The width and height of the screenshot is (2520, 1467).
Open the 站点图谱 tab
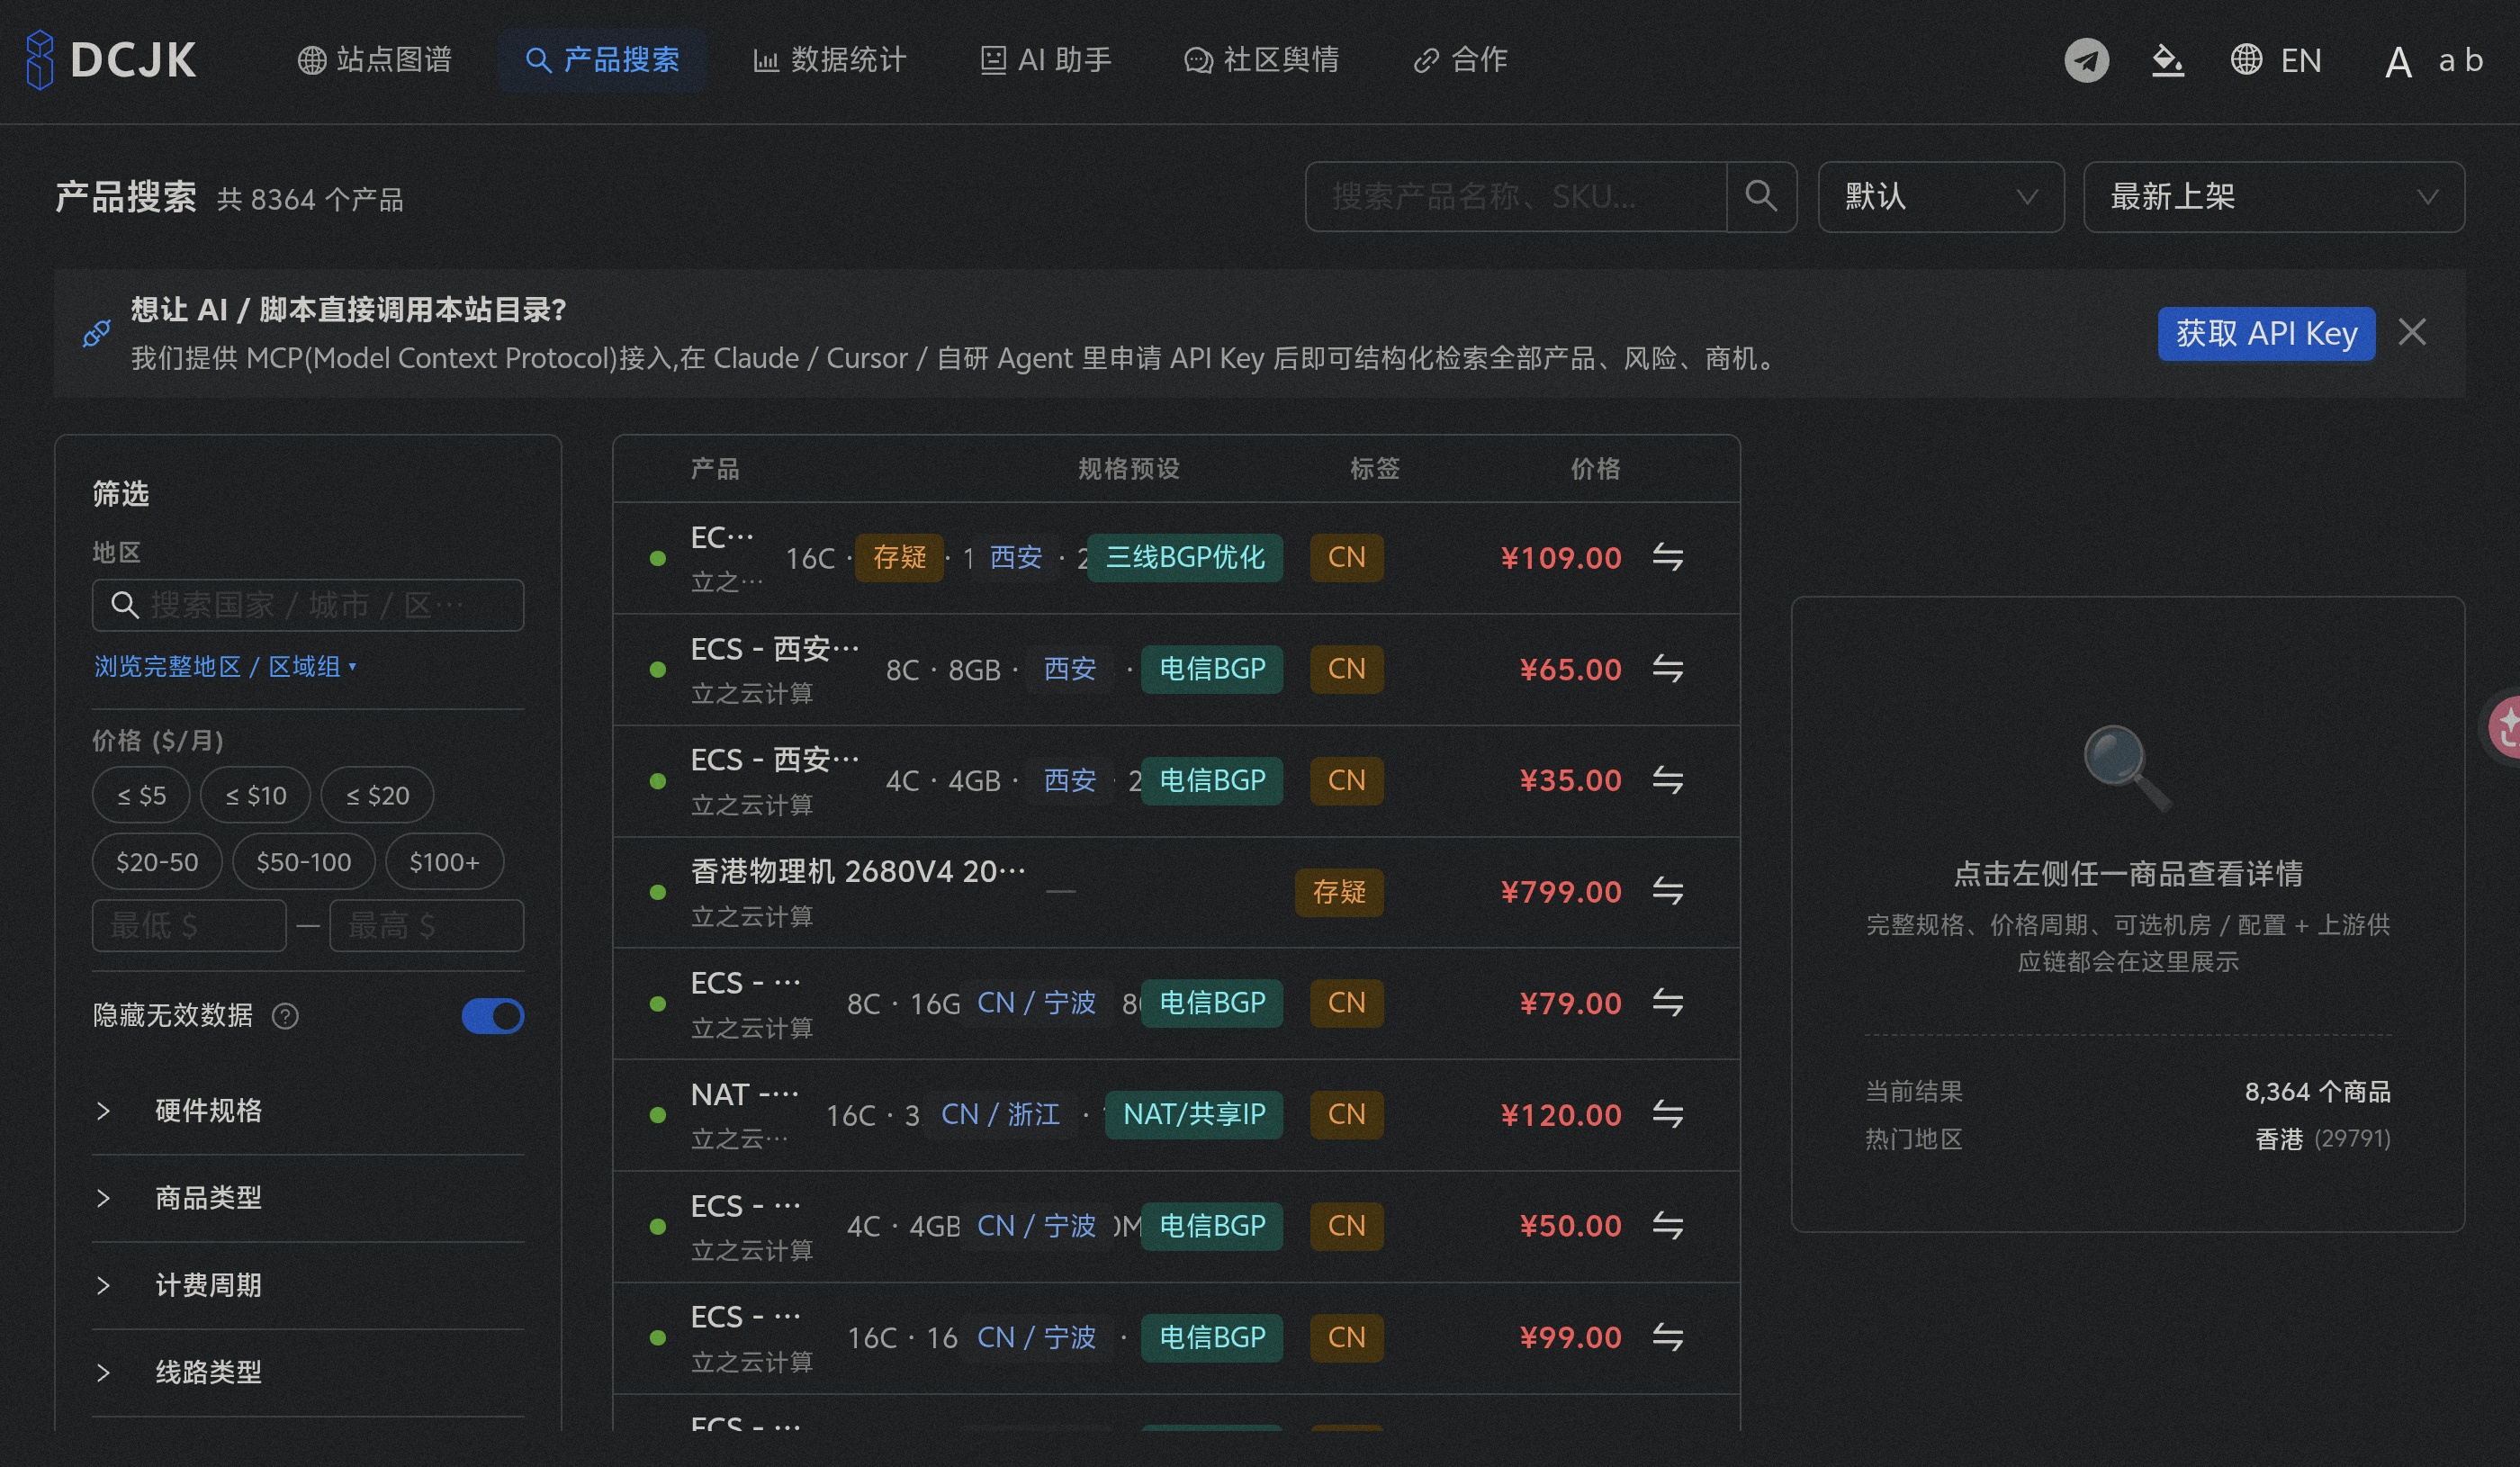(375, 60)
